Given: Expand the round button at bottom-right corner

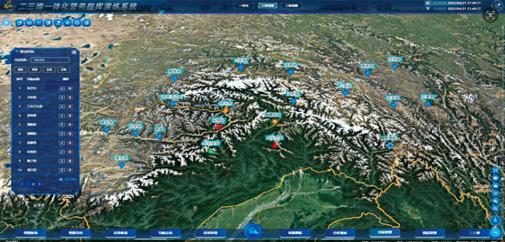Looking at the screenshot, I should coord(495,232).
